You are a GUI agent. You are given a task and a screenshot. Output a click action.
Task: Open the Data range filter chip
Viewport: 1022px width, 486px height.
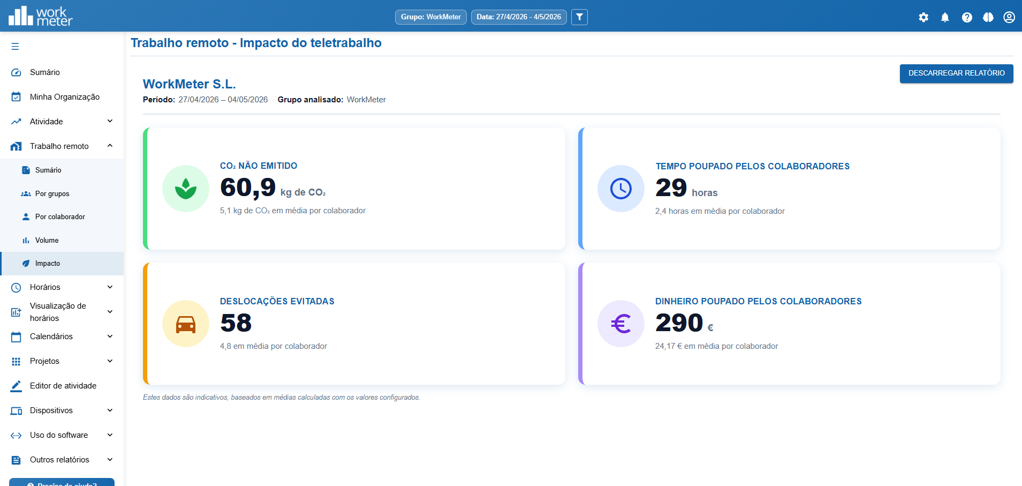(519, 17)
